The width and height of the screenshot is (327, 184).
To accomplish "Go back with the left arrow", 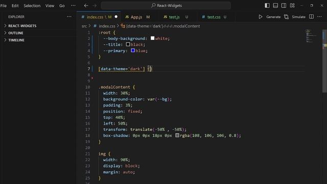I will pyautogui.click(x=86, y=6).
